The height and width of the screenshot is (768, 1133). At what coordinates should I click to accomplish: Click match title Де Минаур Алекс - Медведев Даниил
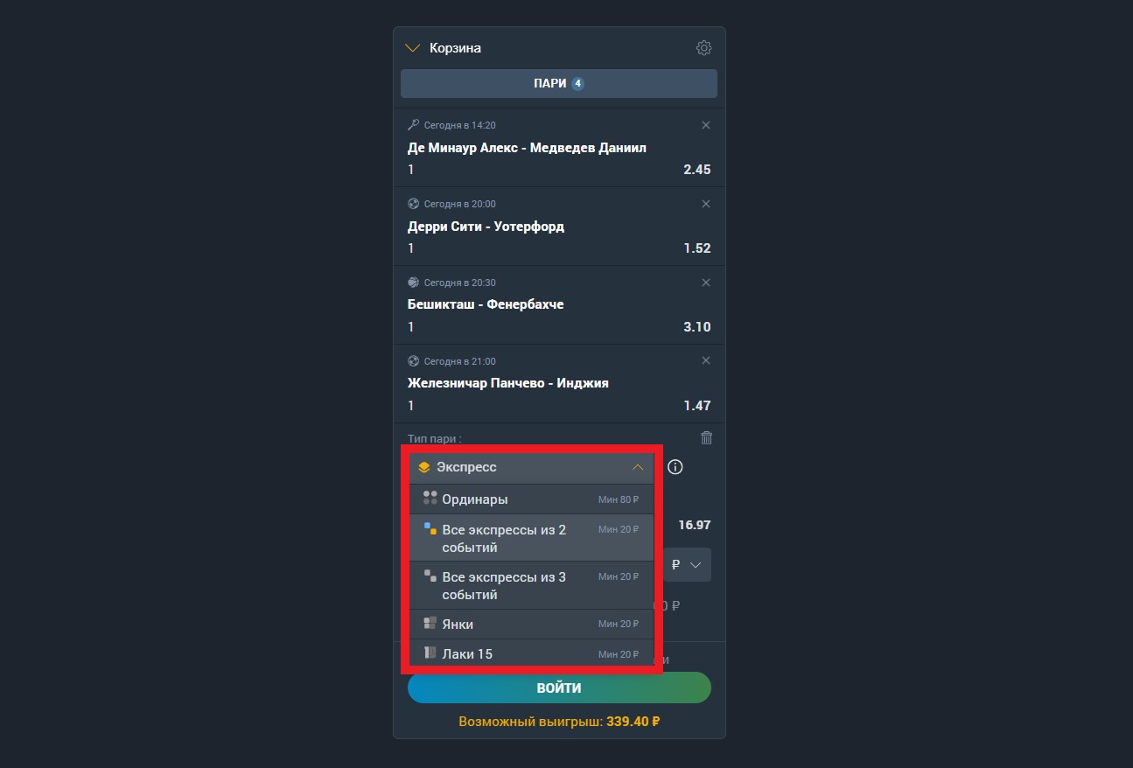(527, 148)
